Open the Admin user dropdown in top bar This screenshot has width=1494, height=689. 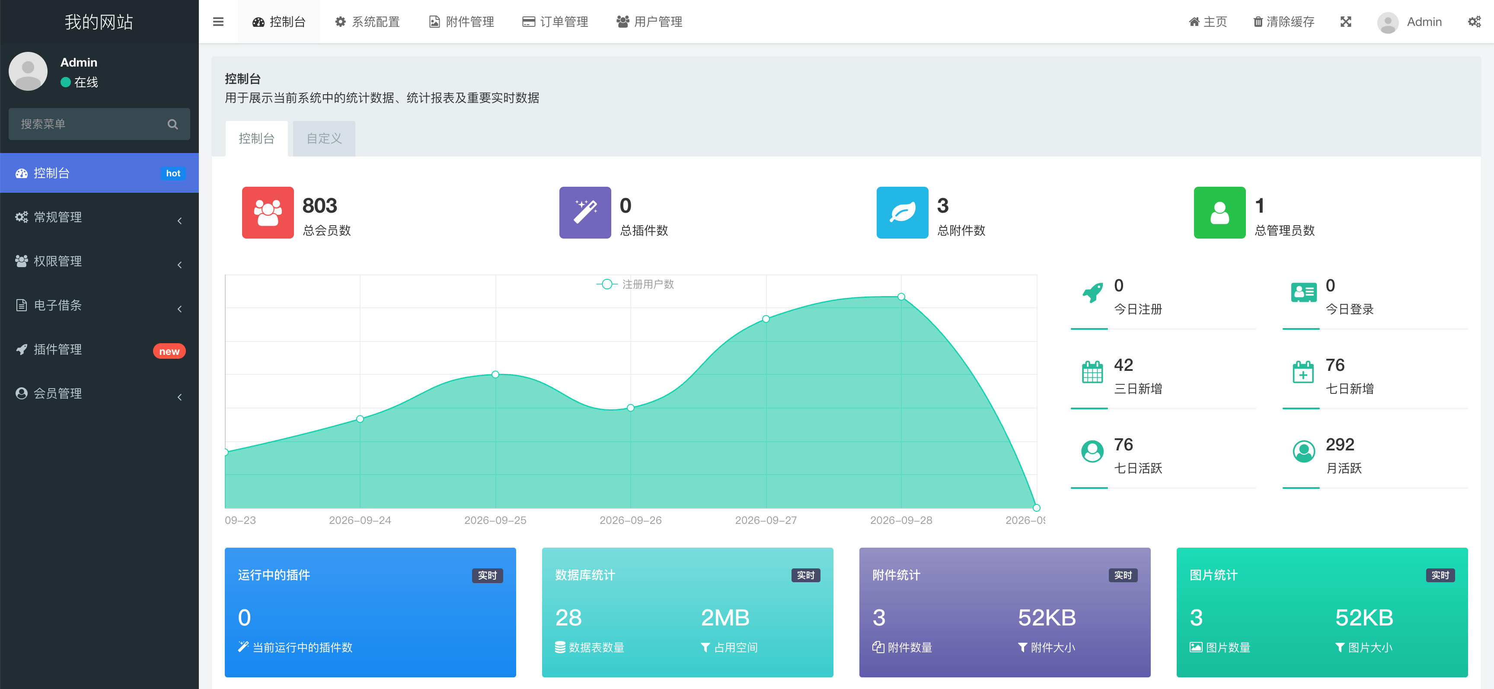pos(1409,22)
